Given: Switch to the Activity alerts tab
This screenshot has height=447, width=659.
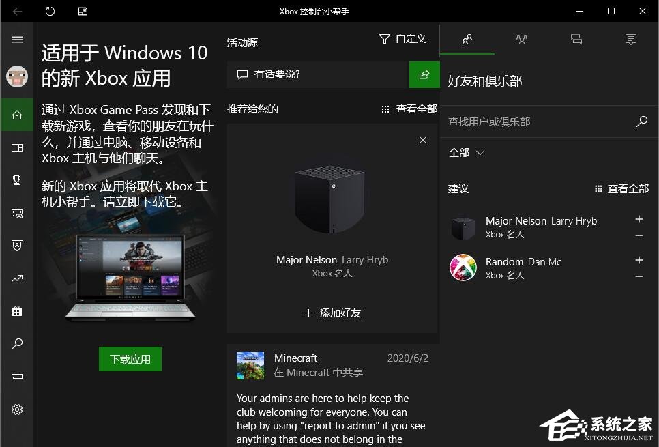Looking at the screenshot, I should point(631,40).
